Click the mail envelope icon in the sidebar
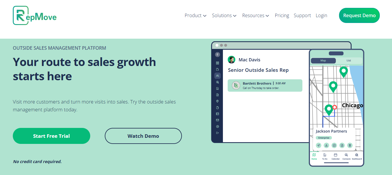The image size is (392, 175). point(217,120)
